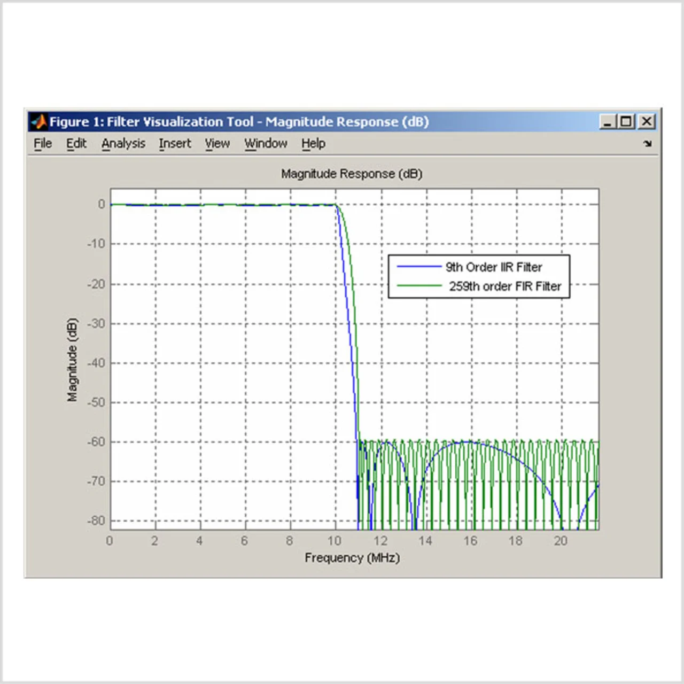Viewport: 684px width, 684px height.
Task: Click the blue line sample in the legend
Action: click(418, 267)
